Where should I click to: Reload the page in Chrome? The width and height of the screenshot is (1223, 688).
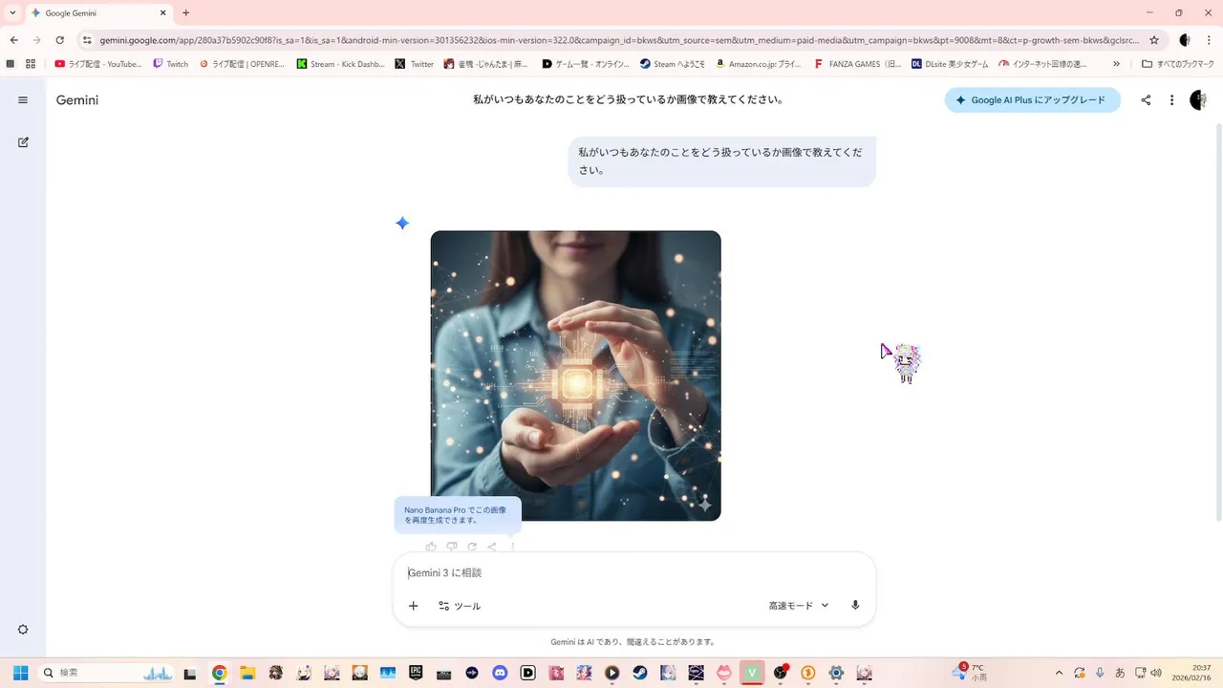(x=60, y=40)
